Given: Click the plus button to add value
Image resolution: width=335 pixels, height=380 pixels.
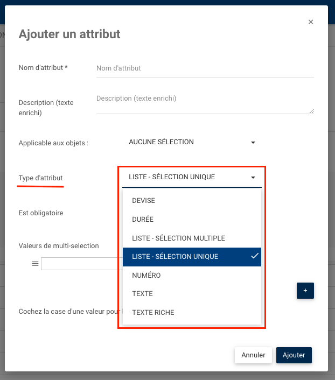Looking at the screenshot, I should (x=305, y=290).
